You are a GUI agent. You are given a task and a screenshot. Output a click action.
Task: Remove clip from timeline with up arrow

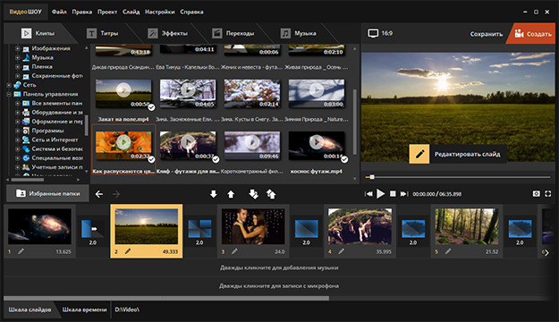pos(231,194)
